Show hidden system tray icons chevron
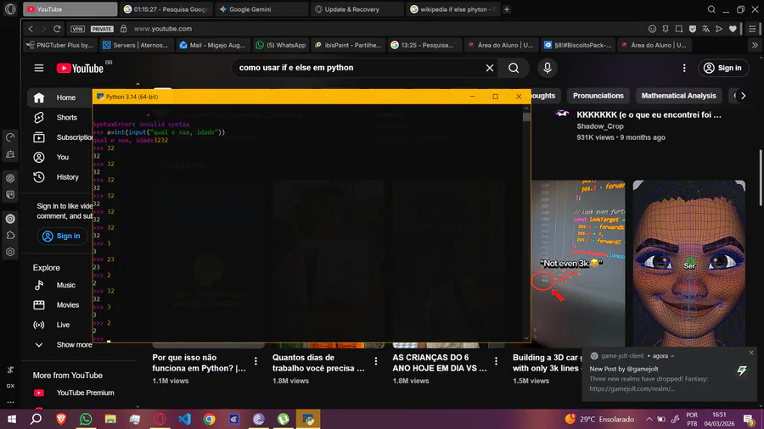Screen dimensions: 764x429 pos(649,420)
